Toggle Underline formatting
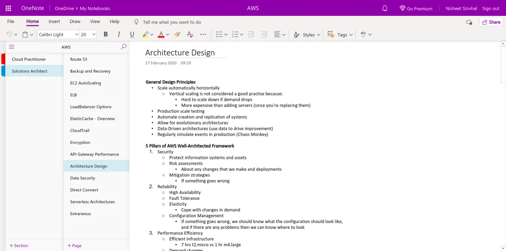 (132, 34)
